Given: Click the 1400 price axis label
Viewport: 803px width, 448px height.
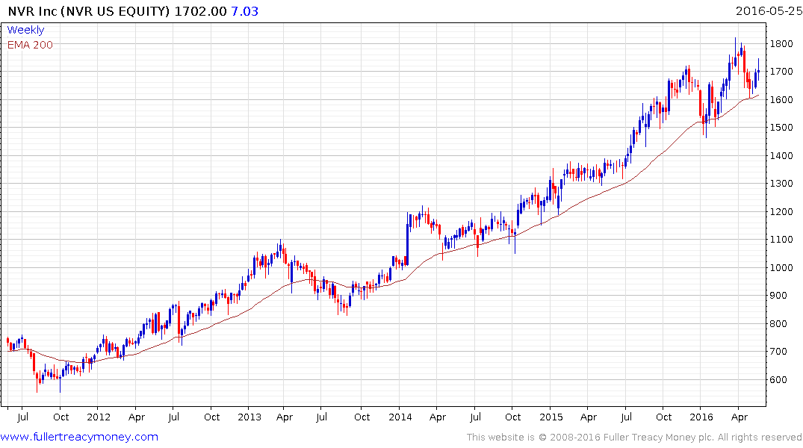Looking at the screenshot, I should [781, 155].
